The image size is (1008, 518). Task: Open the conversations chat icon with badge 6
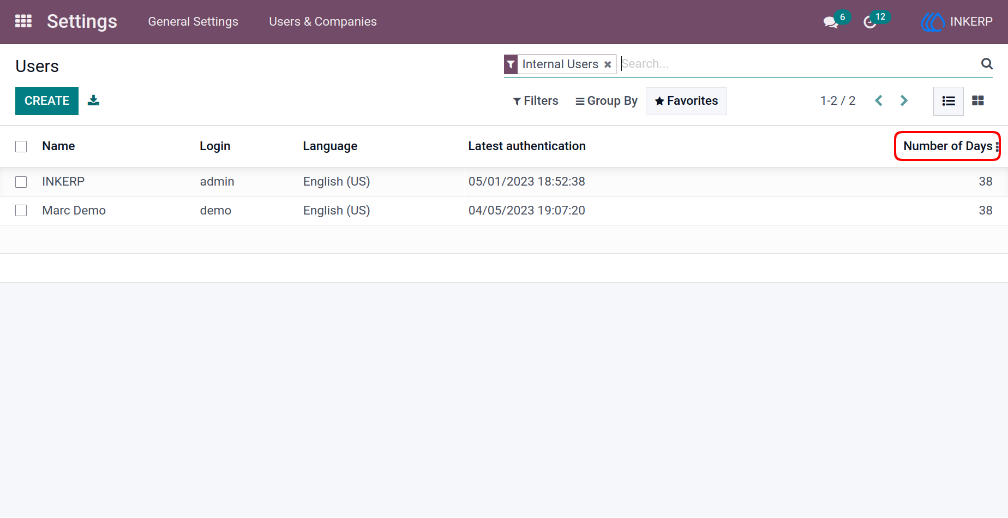(x=831, y=22)
